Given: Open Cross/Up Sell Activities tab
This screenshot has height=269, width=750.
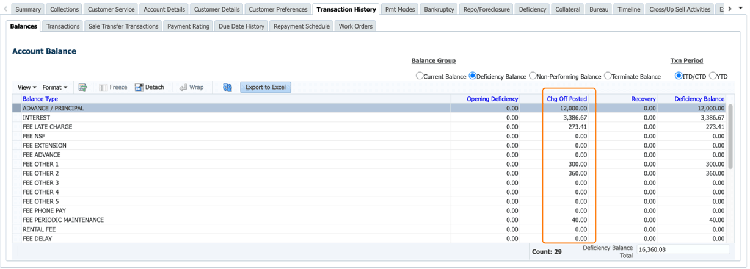Looking at the screenshot, I should (x=680, y=9).
